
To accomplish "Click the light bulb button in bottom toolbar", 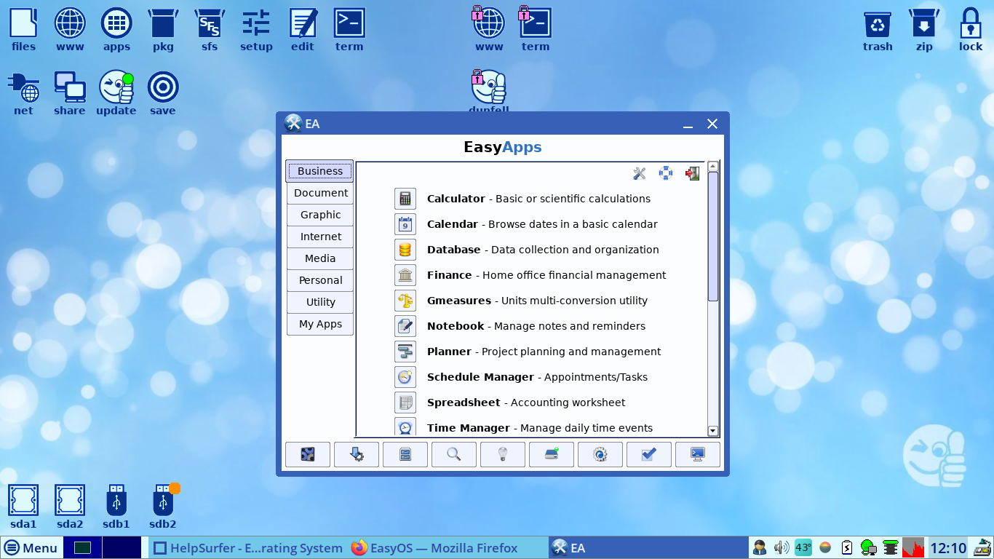I will click(x=503, y=455).
